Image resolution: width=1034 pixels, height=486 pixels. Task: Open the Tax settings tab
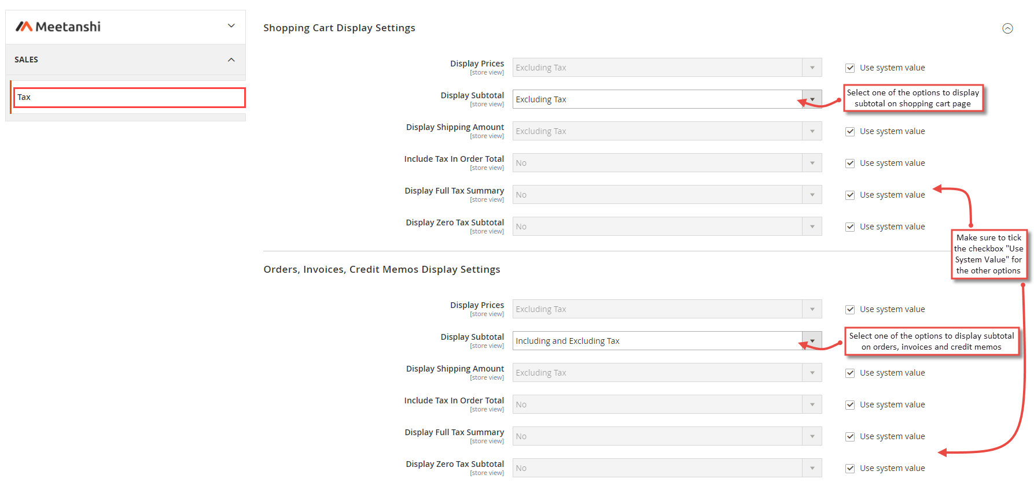click(130, 97)
